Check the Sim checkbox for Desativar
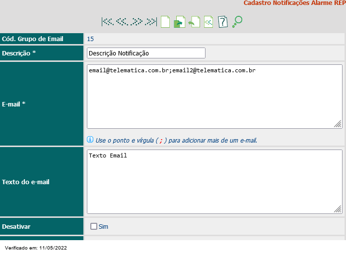Image resolution: width=346 pixels, height=255 pixels. tap(94, 226)
